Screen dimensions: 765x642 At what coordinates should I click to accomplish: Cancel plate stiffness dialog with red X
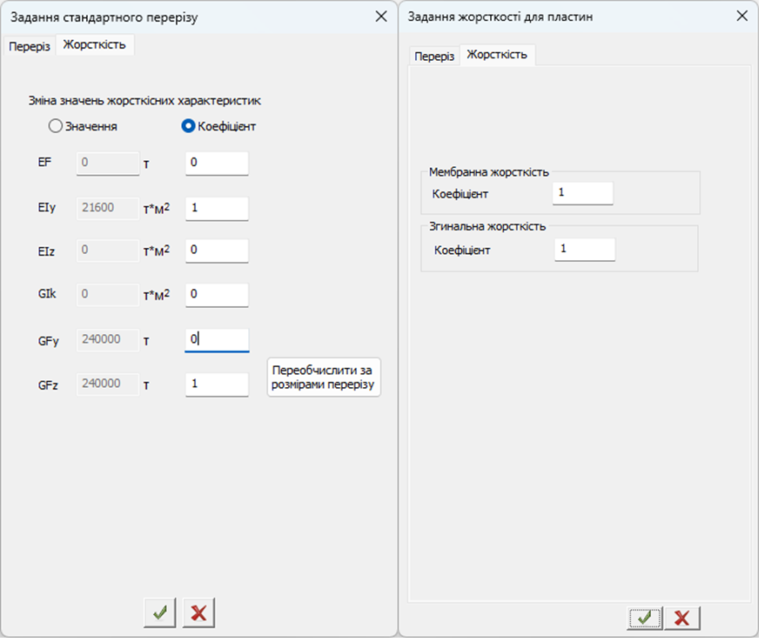point(682,618)
